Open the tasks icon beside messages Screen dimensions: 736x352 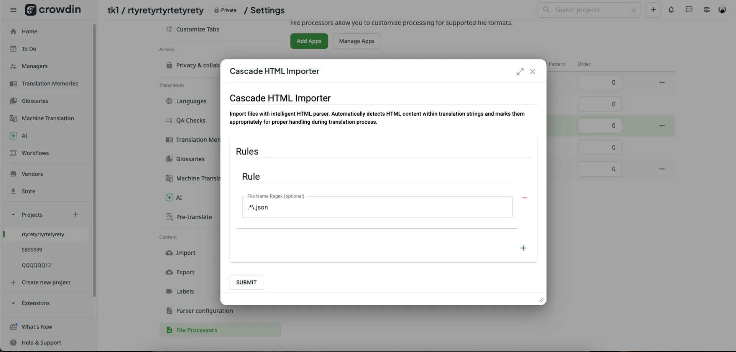(707, 10)
